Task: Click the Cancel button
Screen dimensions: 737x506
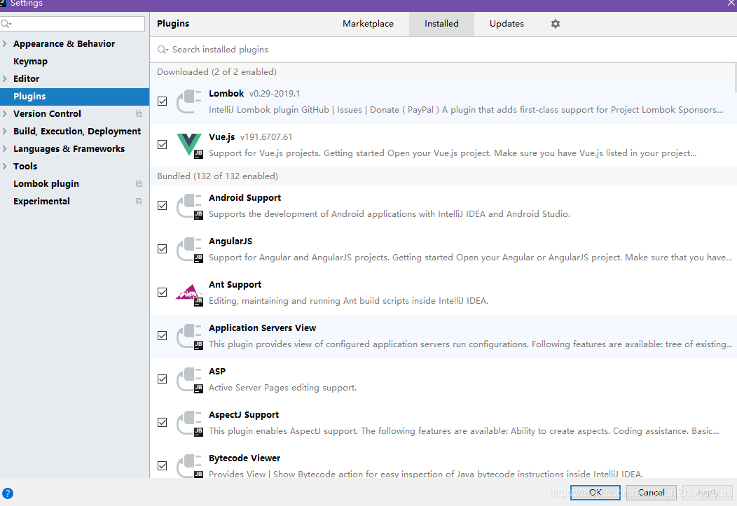Action: point(651,493)
